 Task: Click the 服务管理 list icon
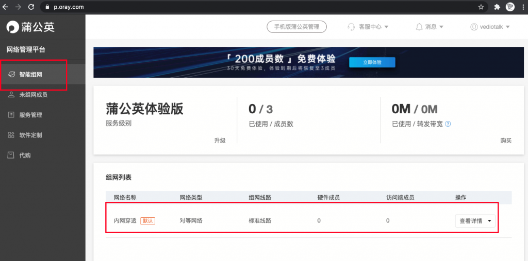pos(11,115)
